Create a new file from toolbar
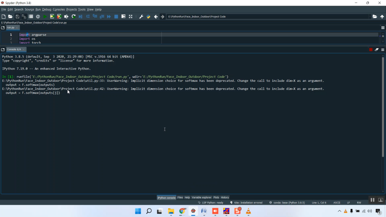The width and height of the screenshot is (386, 217). 4,16
